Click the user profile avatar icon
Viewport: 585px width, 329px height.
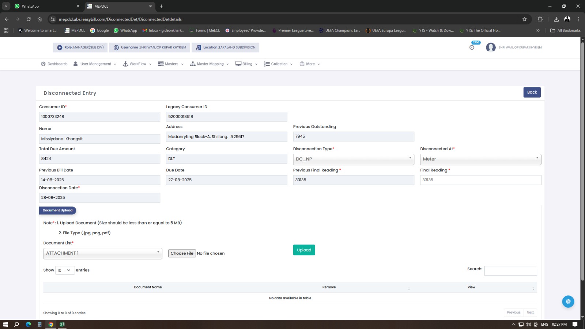click(491, 48)
